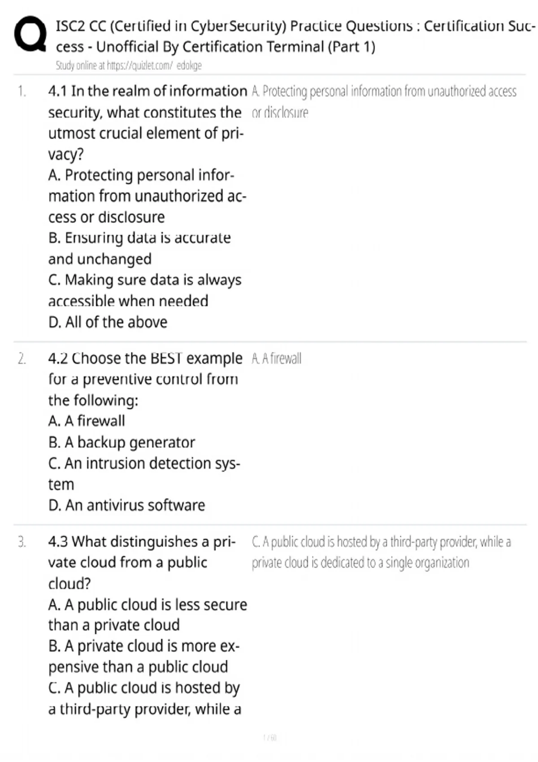Choose option D. An antivirus software

(x=126, y=505)
